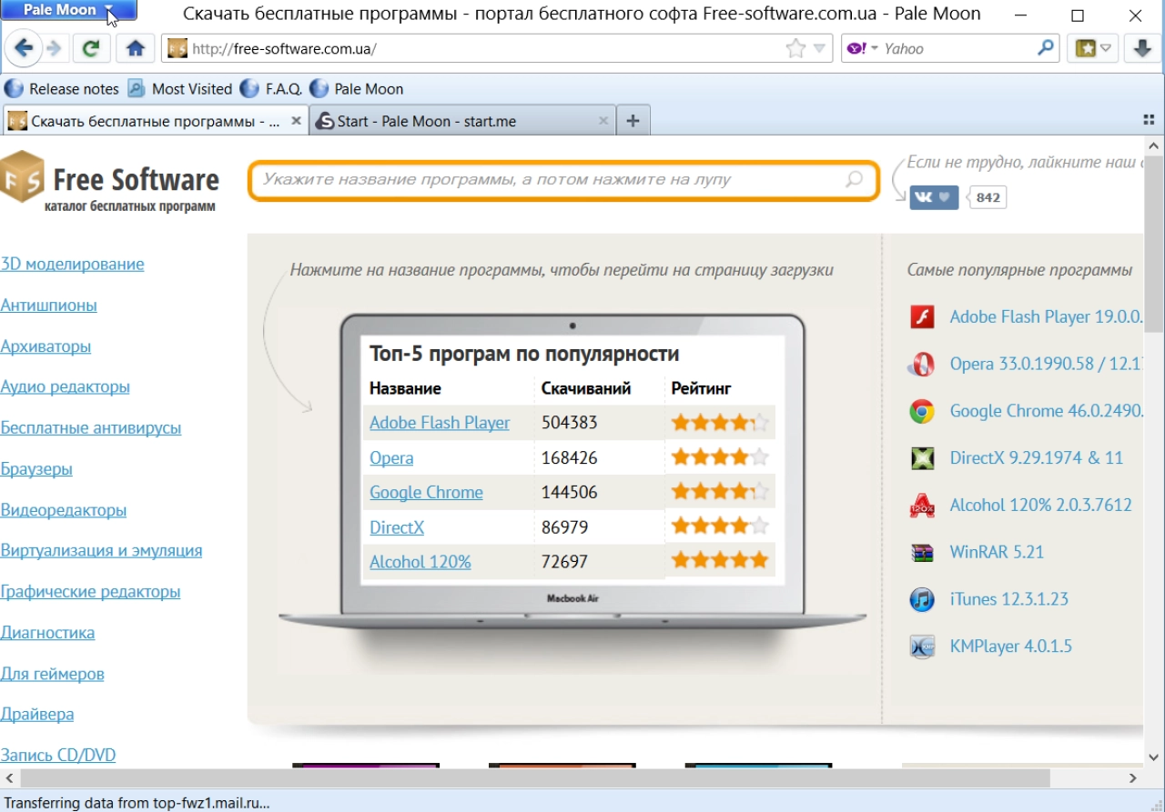Open KMPlayer 4.0.1.5 popular program link
Viewport: 1165px width, 812px height.
coord(1010,647)
